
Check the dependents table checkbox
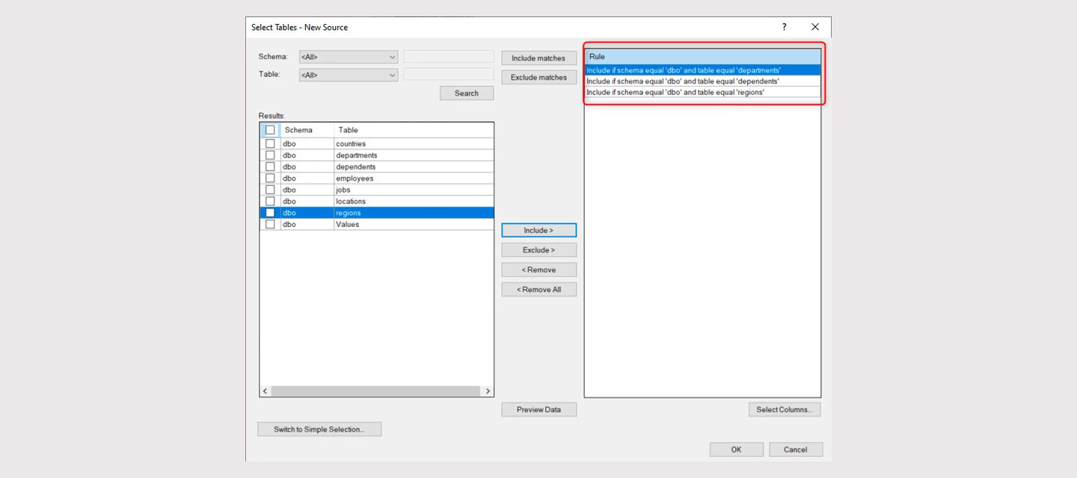coord(270,167)
